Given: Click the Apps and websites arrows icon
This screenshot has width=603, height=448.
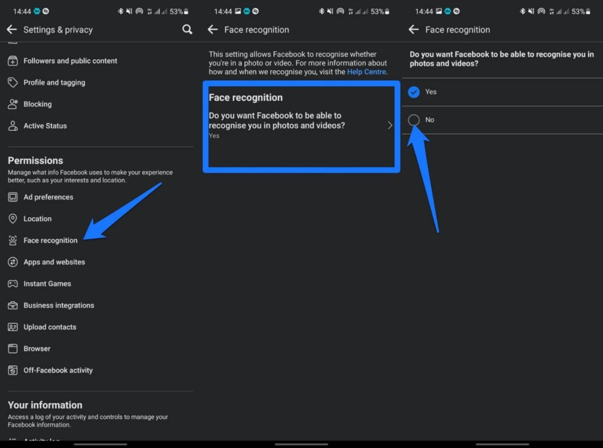Looking at the screenshot, I should [13, 262].
